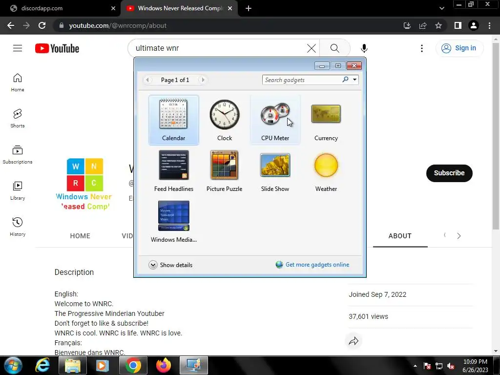
Task: Switch to the channel ABOUT tab
Action: pyautogui.click(x=400, y=236)
